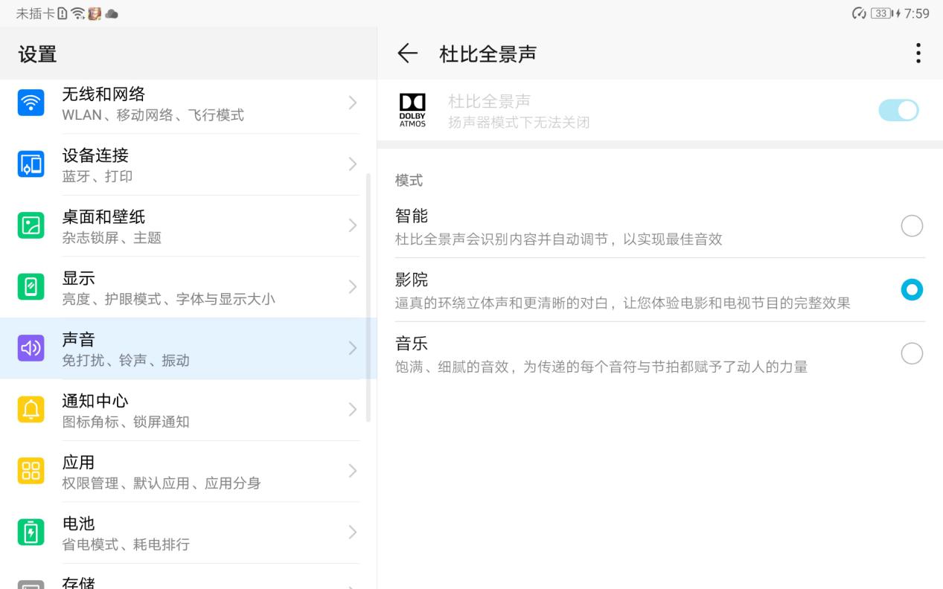Tap the 智能 mode description text
This screenshot has height=589, width=943.
click(x=559, y=239)
